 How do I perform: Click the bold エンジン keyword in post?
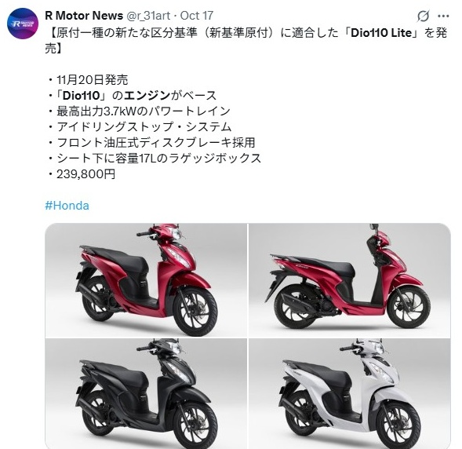click(147, 96)
